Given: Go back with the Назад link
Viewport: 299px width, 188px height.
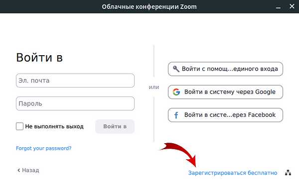Looking at the screenshot, I should (28, 170).
